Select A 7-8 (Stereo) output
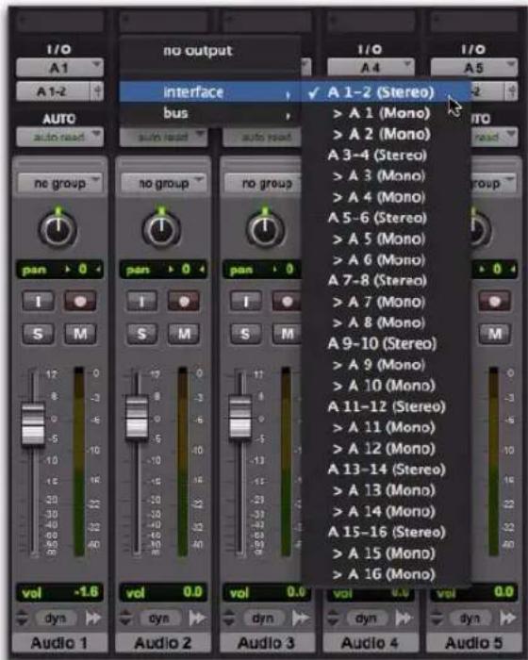The height and width of the screenshot is (660, 528). tap(386, 280)
